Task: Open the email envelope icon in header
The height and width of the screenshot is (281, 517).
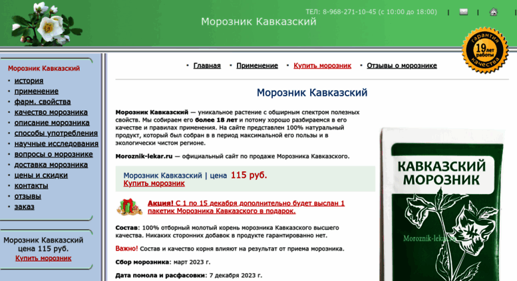Action: pos(464,12)
